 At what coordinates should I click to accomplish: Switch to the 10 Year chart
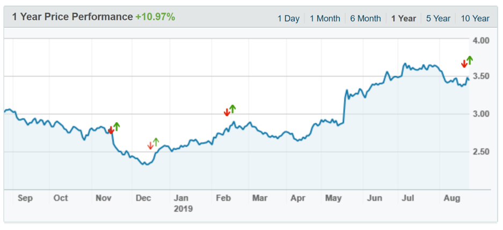pos(475,18)
